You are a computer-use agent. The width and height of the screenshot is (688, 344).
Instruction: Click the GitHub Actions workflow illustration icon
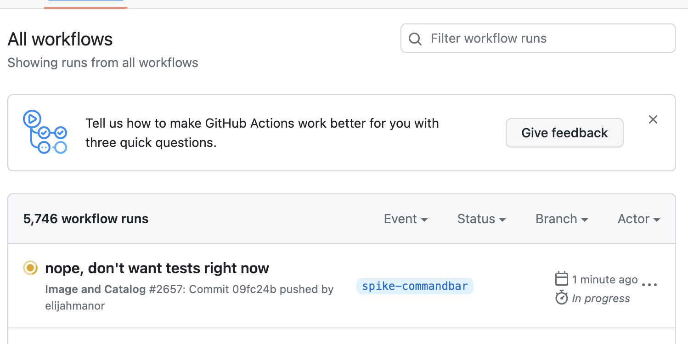(45, 132)
